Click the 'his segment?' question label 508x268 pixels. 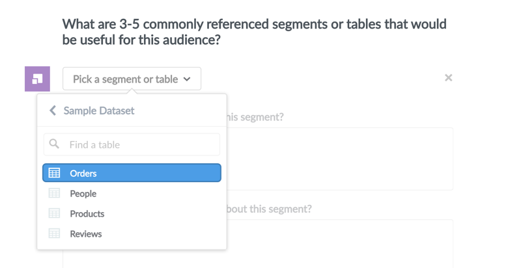pyautogui.click(x=255, y=117)
